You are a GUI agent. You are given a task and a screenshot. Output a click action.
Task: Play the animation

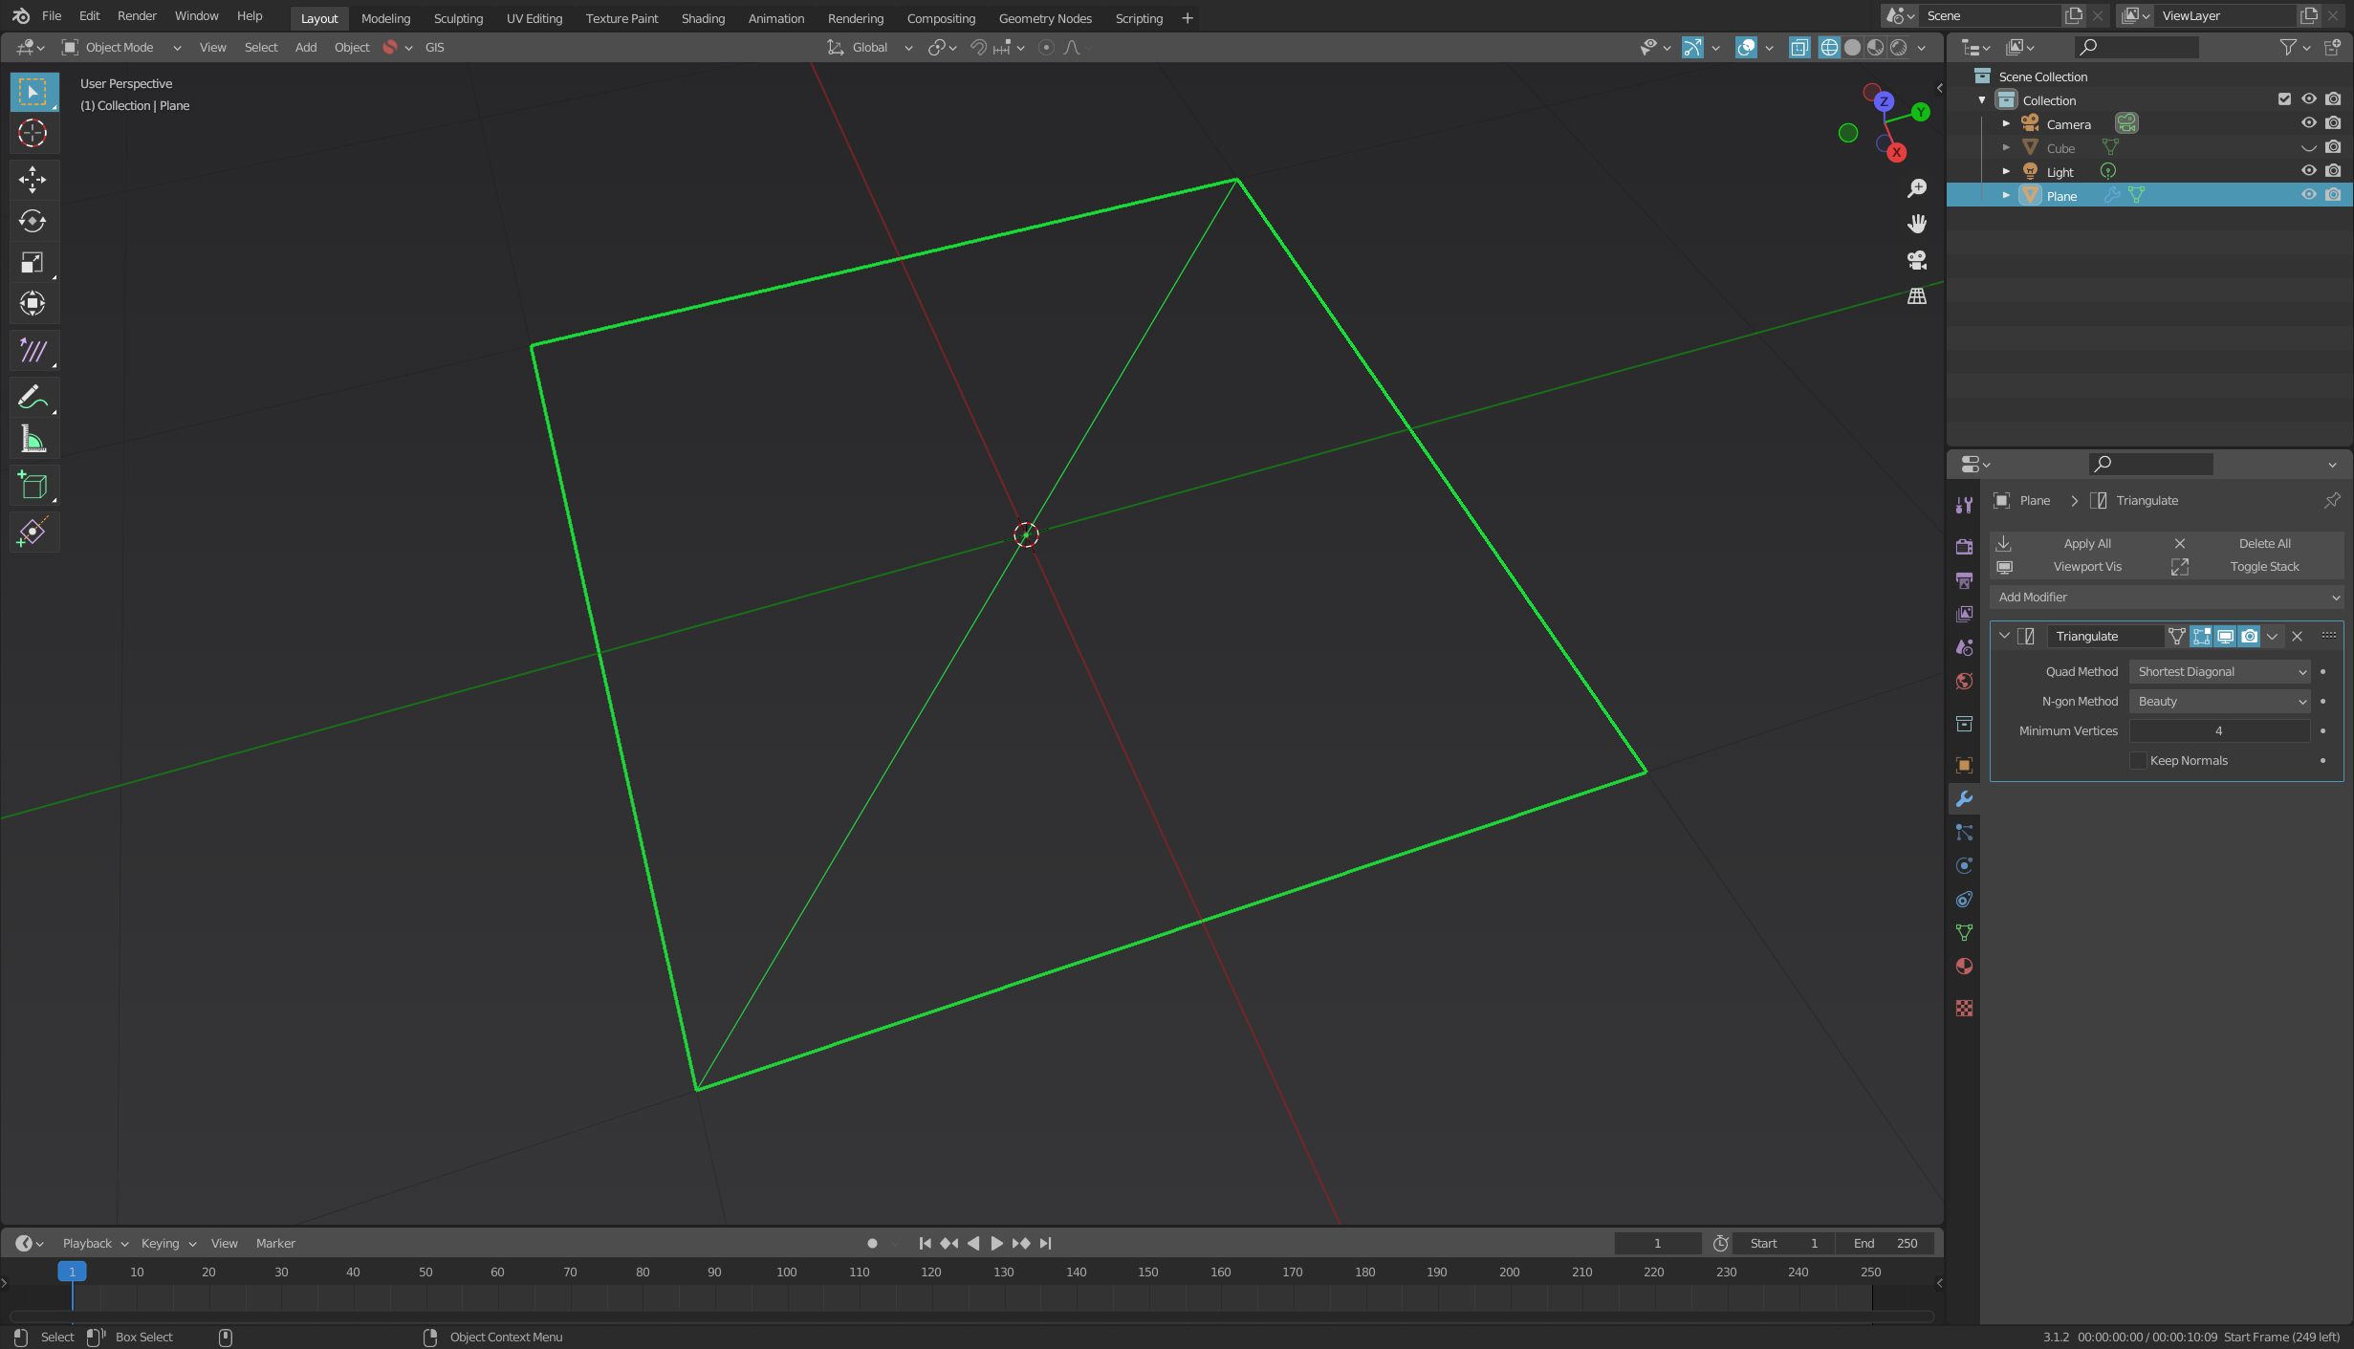[x=996, y=1243]
